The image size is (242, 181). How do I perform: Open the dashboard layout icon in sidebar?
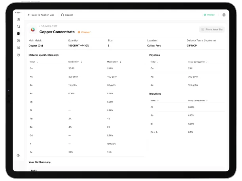pos(18,19)
